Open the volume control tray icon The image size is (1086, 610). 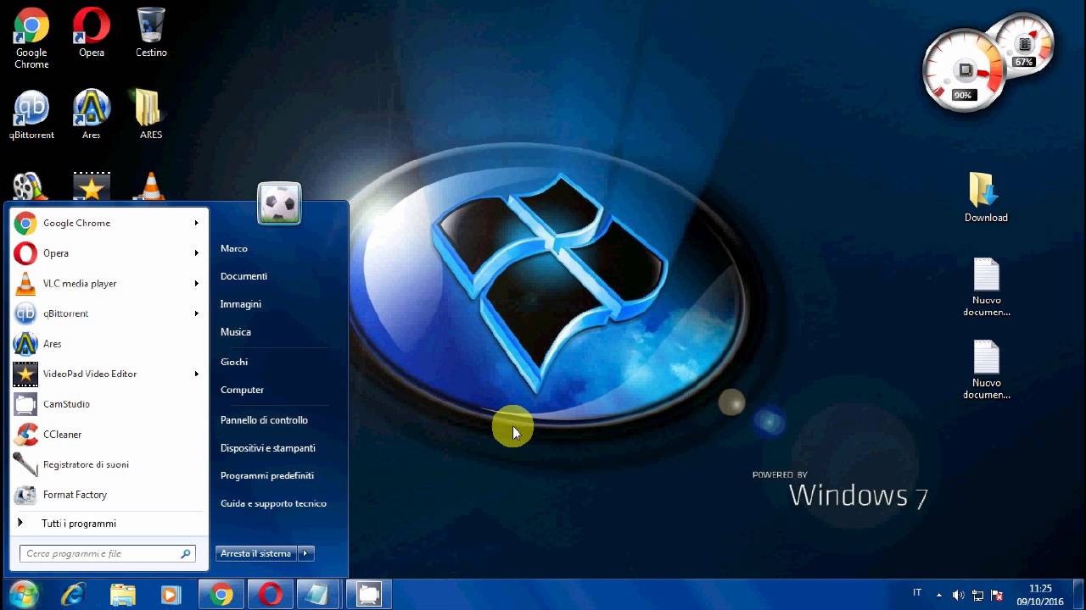tap(958, 595)
